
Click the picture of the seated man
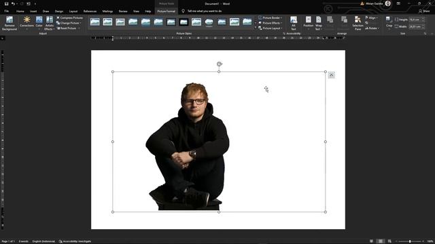tap(188, 146)
